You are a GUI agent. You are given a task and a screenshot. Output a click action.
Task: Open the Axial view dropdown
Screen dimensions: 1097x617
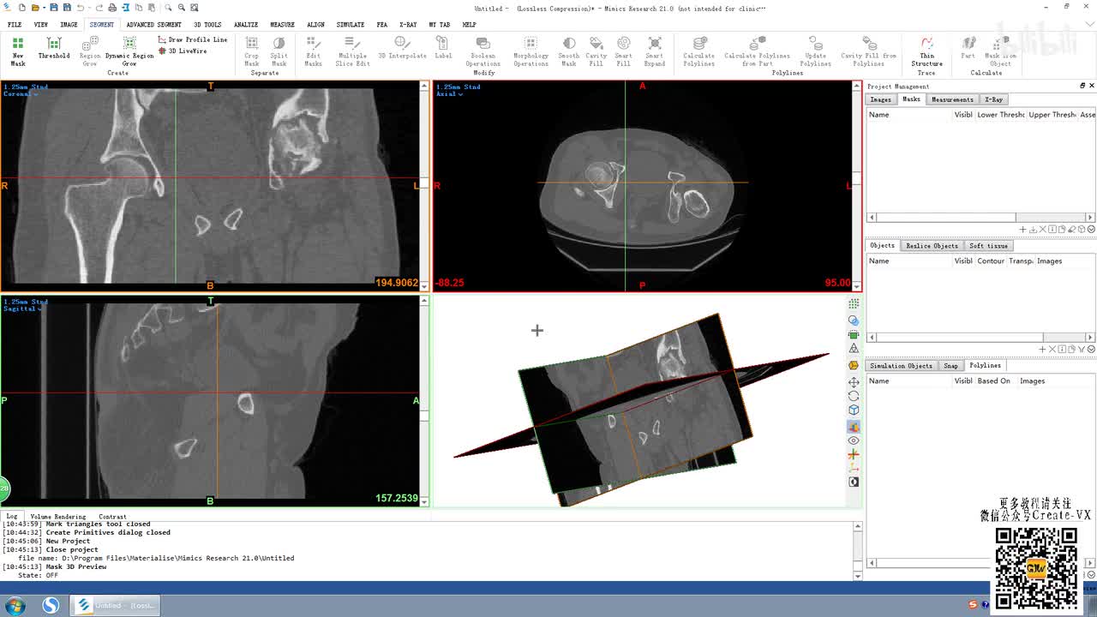tap(449, 94)
